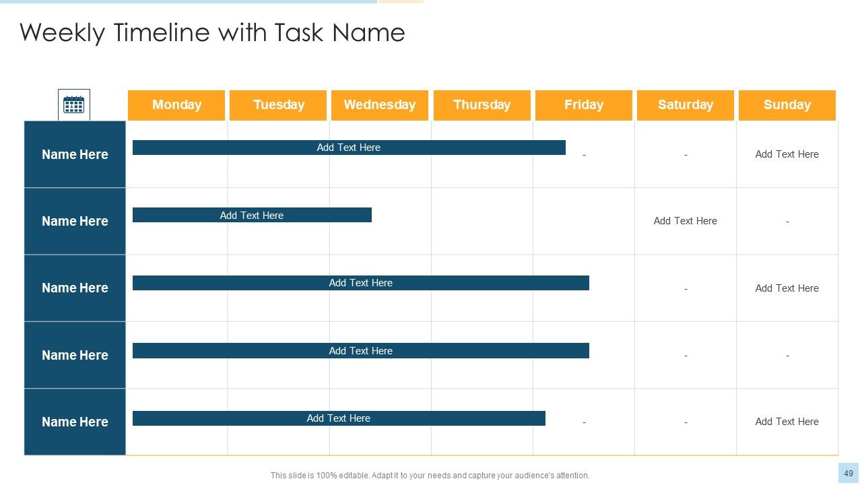Select the Sunday column header
Image resolution: width=862 pixels, height=485 pixels.
click(x=787, y=105)
